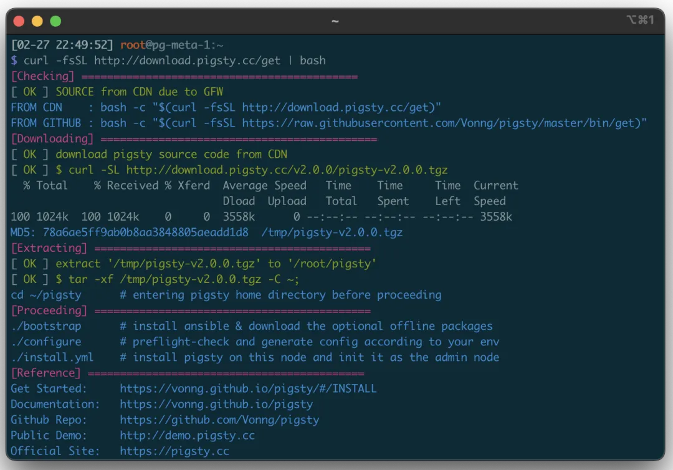Click the tilde window title
The image size is (673, 470).
(335, 21)
